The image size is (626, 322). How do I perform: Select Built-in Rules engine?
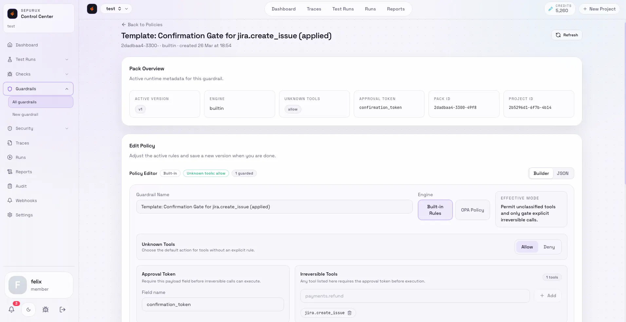tap(435, 210)
